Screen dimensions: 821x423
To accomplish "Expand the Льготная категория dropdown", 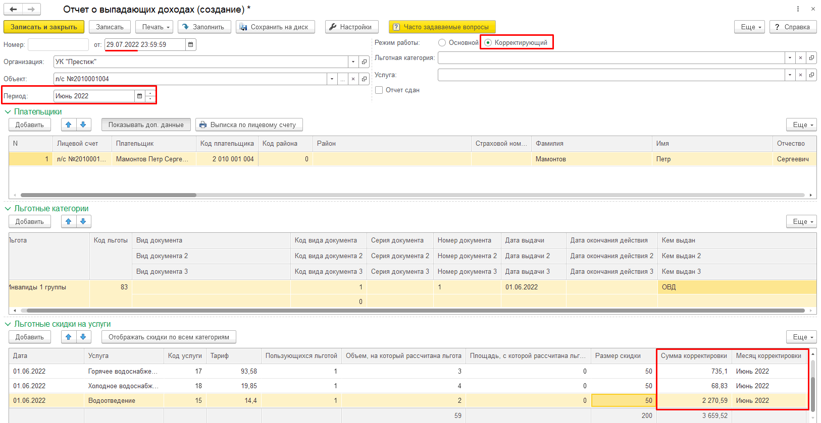I will coord(790,58).
